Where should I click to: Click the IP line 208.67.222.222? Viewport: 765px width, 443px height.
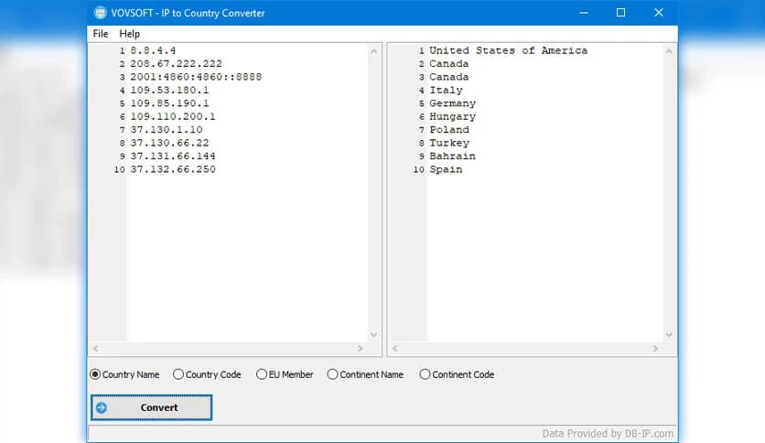coord(176,64)
